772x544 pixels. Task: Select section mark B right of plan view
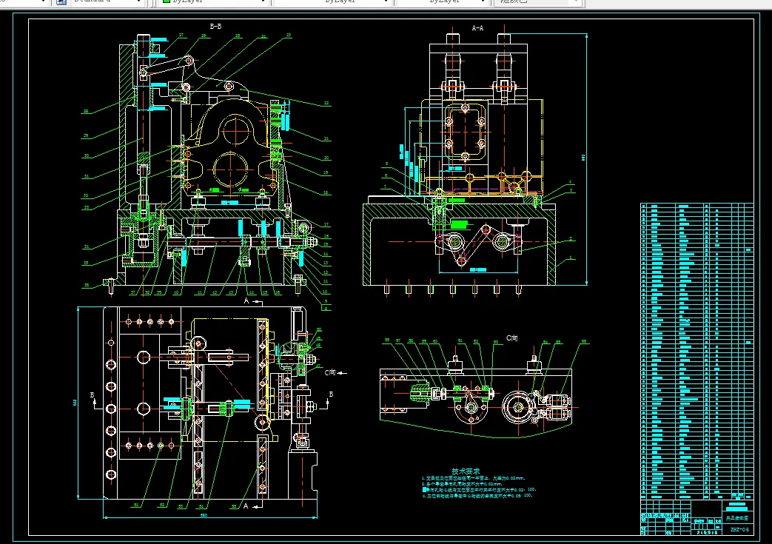[x=331, y=394]
